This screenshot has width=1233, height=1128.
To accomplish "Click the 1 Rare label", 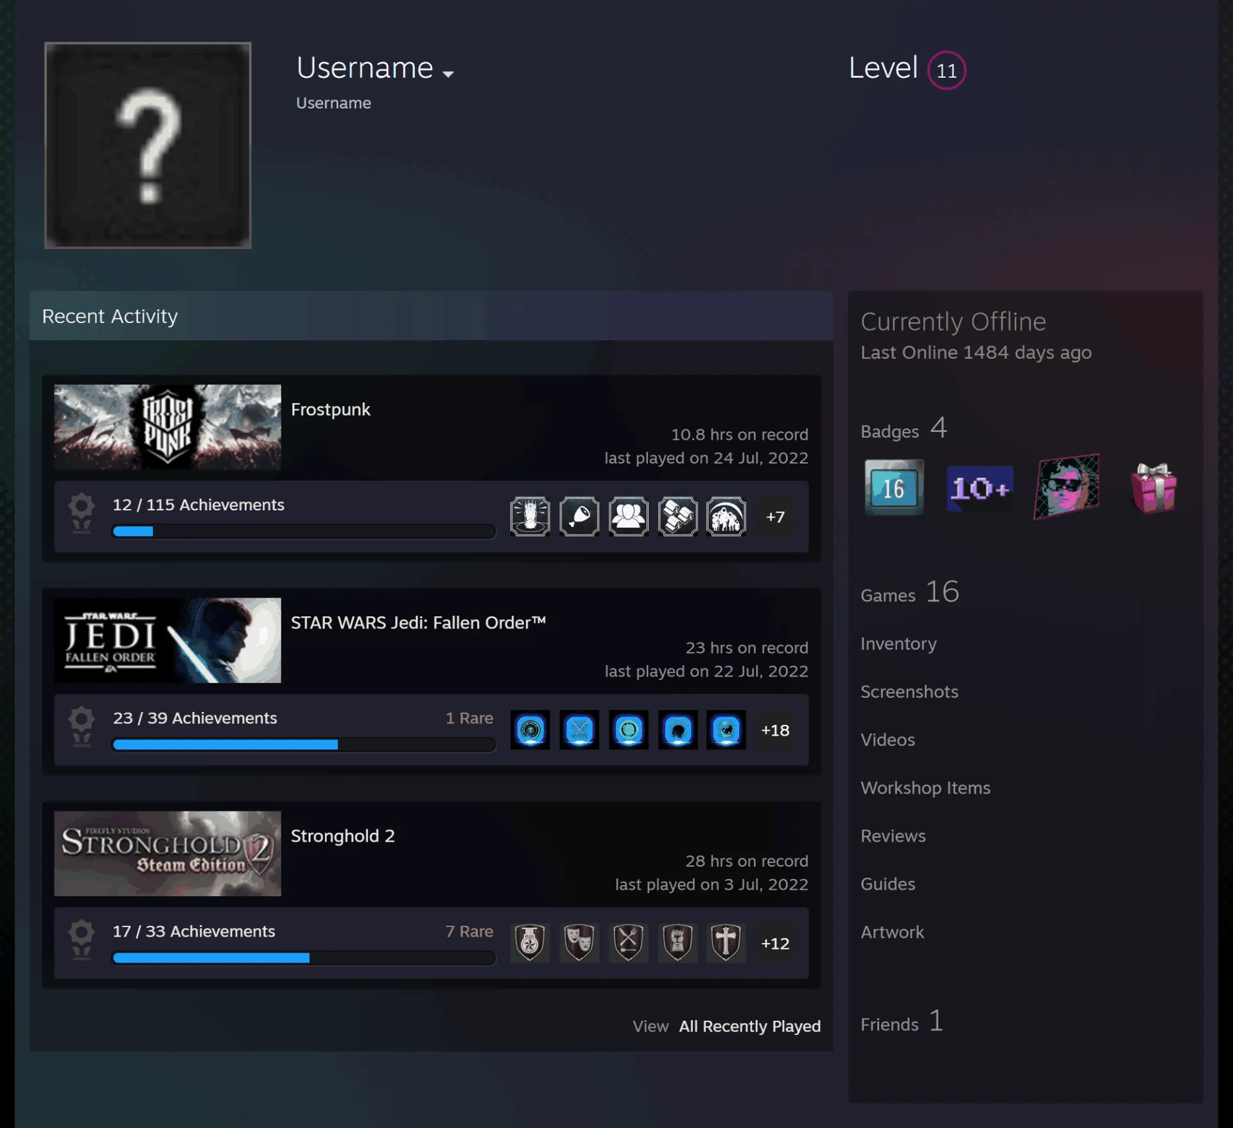I will click(469, 718).
